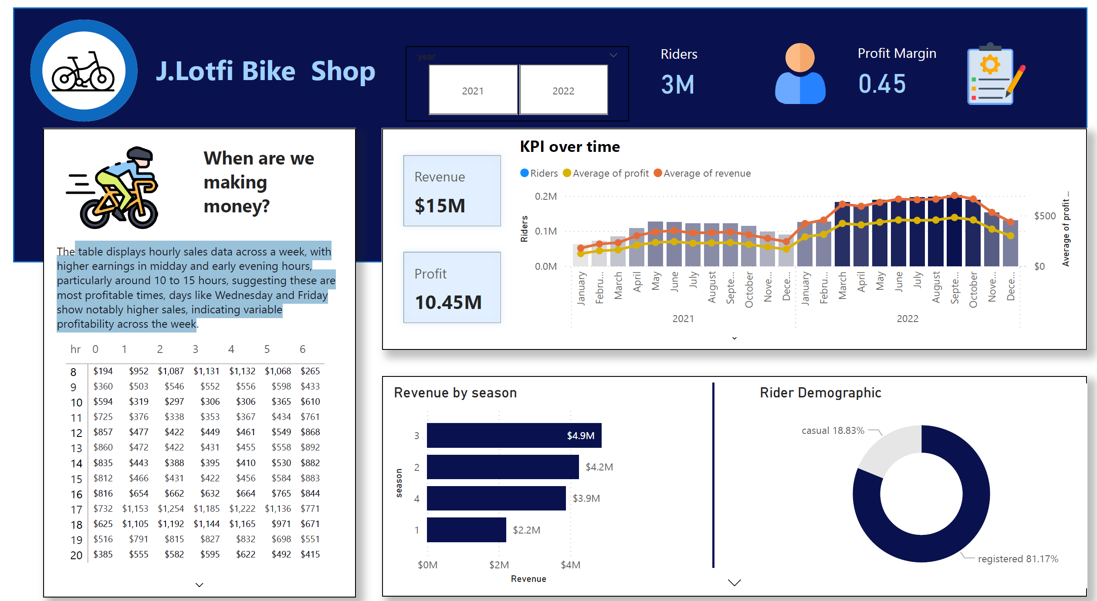Click the orange Average of revenue legend marker

(x=658, y=173)
